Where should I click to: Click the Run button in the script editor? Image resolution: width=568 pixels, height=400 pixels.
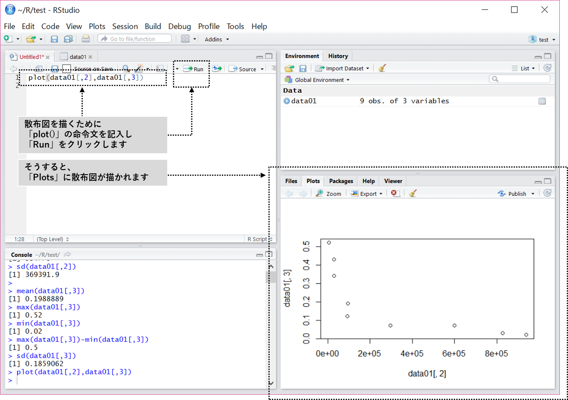[193, 69]
